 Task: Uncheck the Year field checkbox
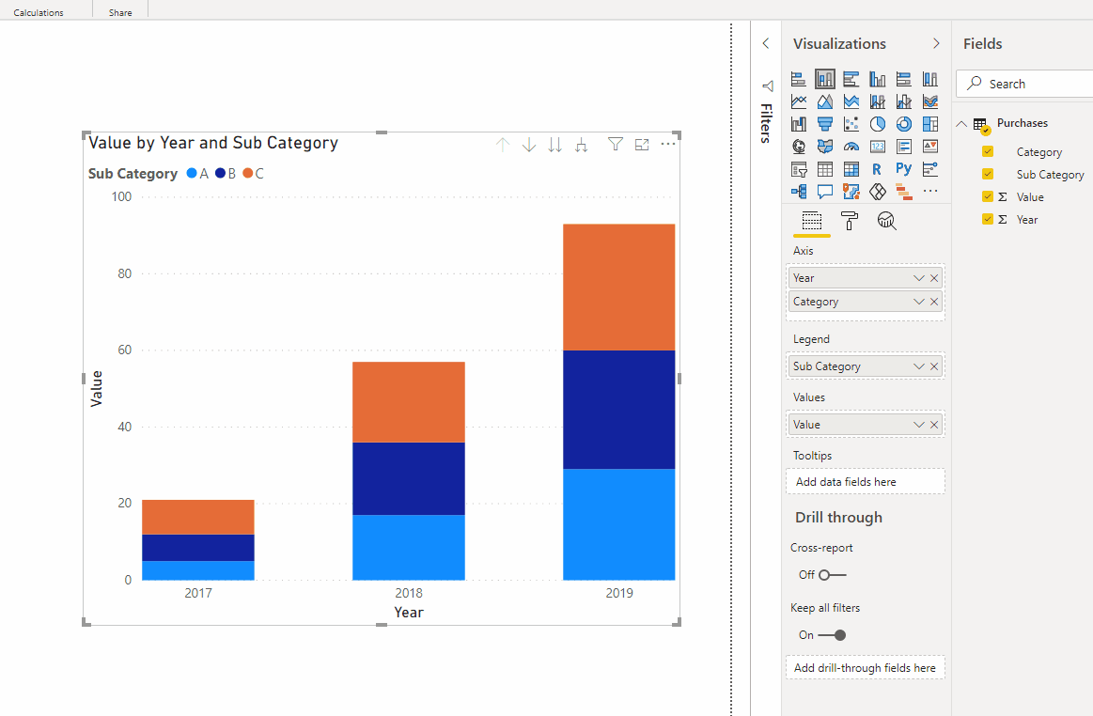(988, 219)
